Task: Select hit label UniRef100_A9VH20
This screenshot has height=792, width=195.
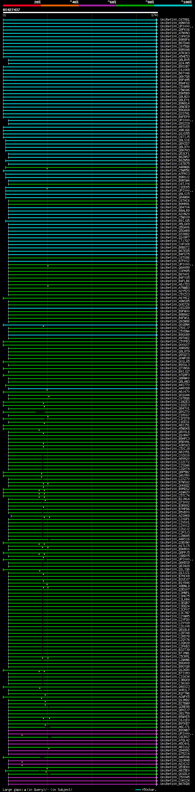Action: tap(175, 459)
